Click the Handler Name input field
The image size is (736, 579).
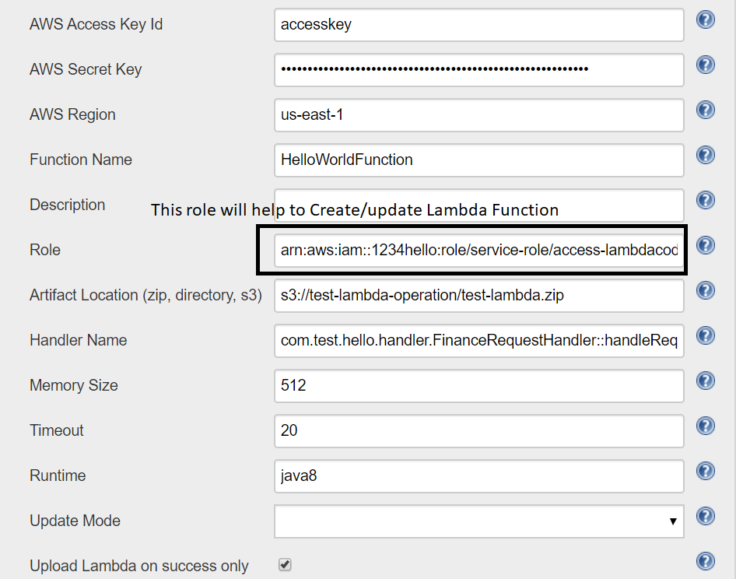tap(478, 341)
